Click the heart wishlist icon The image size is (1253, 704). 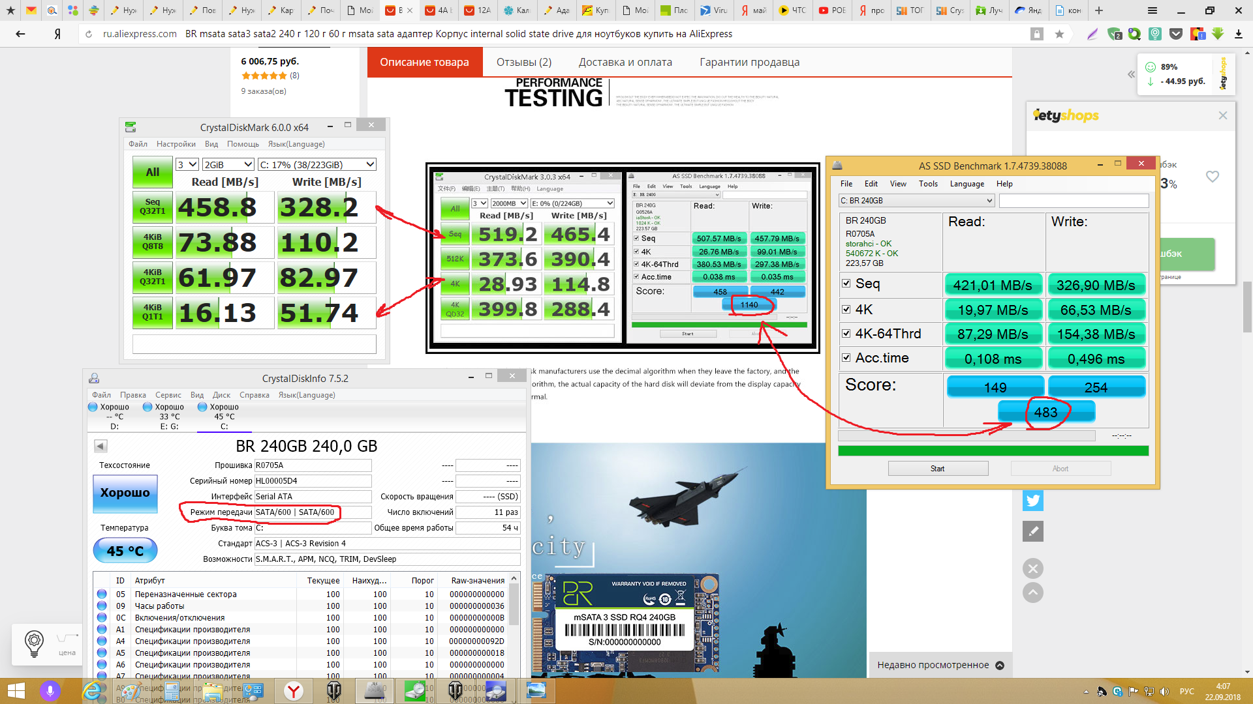click(x=1212, y=176)
